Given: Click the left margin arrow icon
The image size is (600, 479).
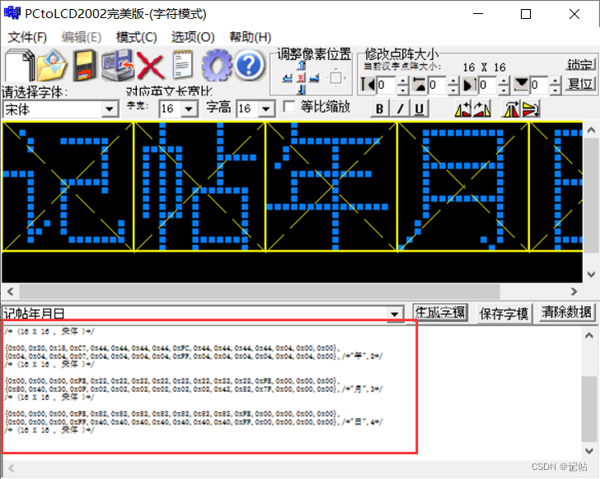Looking at the screenshot, I should (x=368, y=85).
